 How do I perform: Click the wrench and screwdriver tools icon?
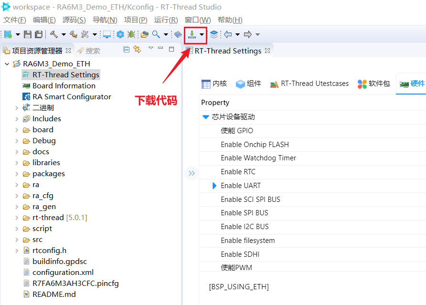85,34
